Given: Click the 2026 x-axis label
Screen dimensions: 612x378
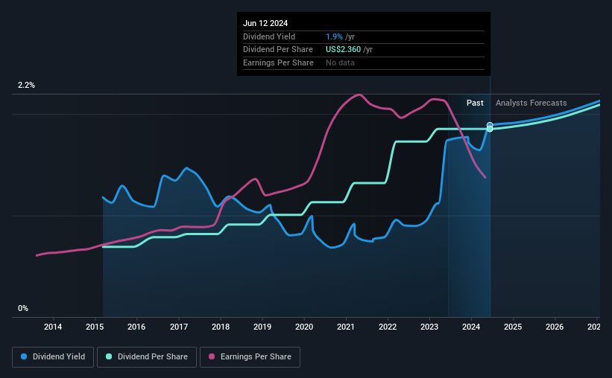Looking at the screenshot, I should pyautogui.click(x=555, y=327).
